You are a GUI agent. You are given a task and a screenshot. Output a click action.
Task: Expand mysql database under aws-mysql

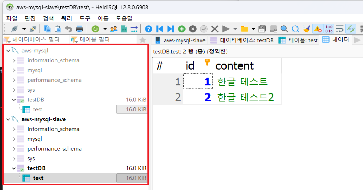point(14,70)
